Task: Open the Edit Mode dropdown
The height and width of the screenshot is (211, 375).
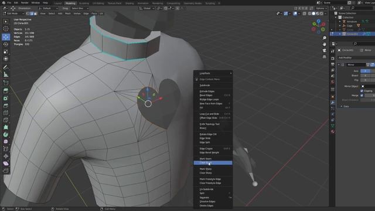Action: point(14,13)
